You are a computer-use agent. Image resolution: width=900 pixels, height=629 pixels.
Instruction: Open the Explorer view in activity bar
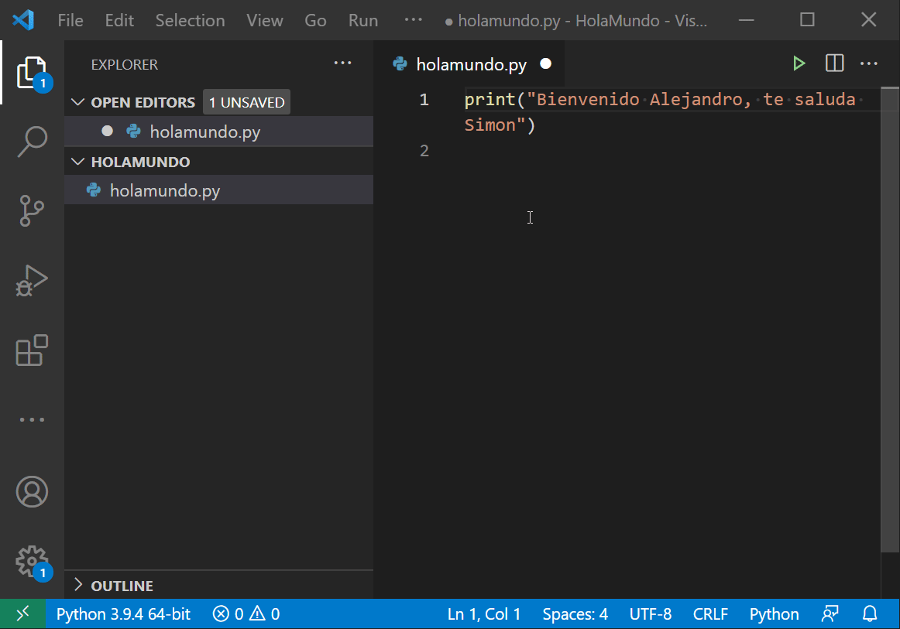click(33, 73)
